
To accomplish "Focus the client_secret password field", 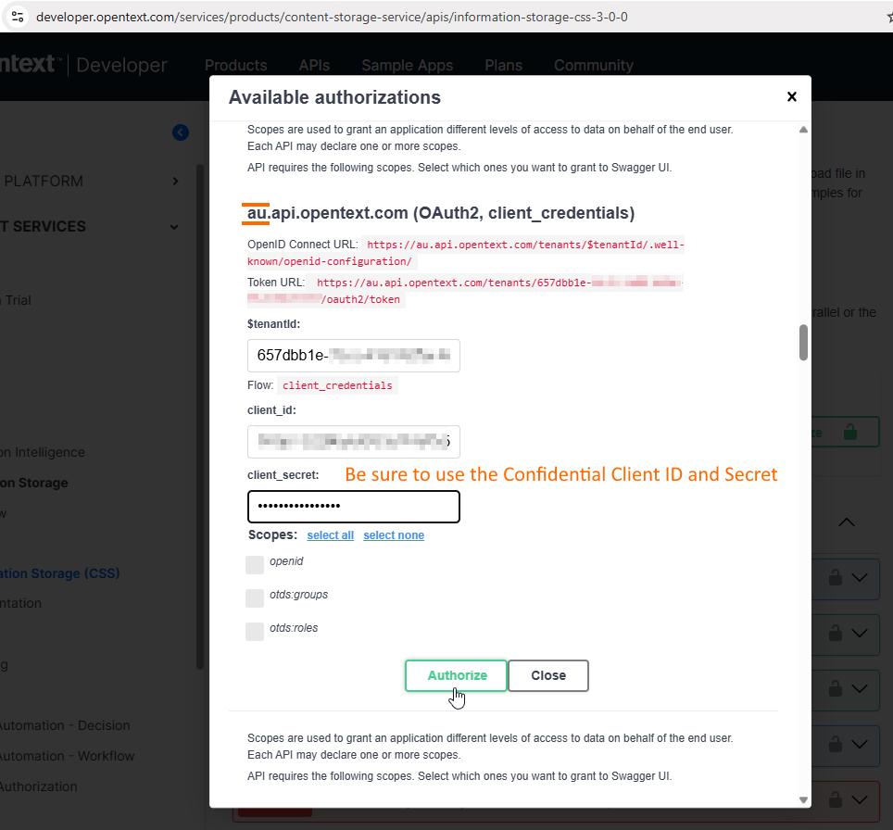I will [x=354, y=507].
